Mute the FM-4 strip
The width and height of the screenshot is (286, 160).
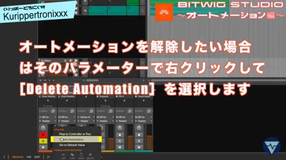[120, 147]
